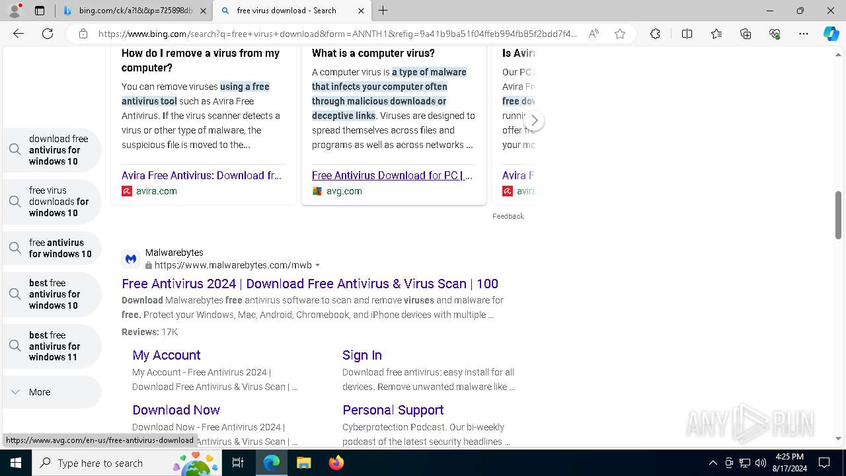Close the bing.com/ck tab
The width and height of the screenshot is (846, 476).
203,11
